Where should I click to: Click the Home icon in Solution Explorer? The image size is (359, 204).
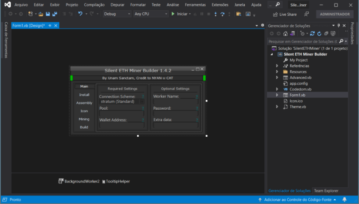[x=285, y=33]
